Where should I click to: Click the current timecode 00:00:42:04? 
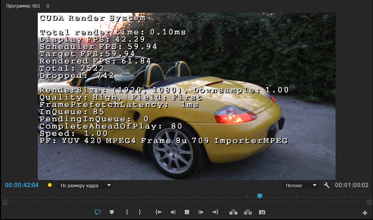tap(21, 185)
